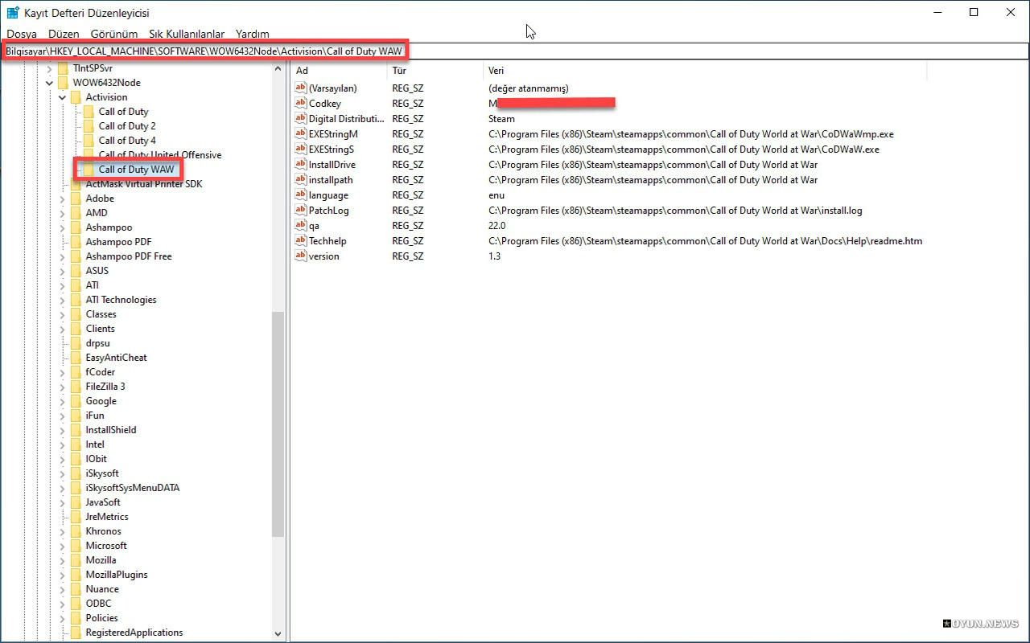1030x643 pixels.
Task: Click the tree pane vertical scrollbar thumb
Action: tap(278, 424)
